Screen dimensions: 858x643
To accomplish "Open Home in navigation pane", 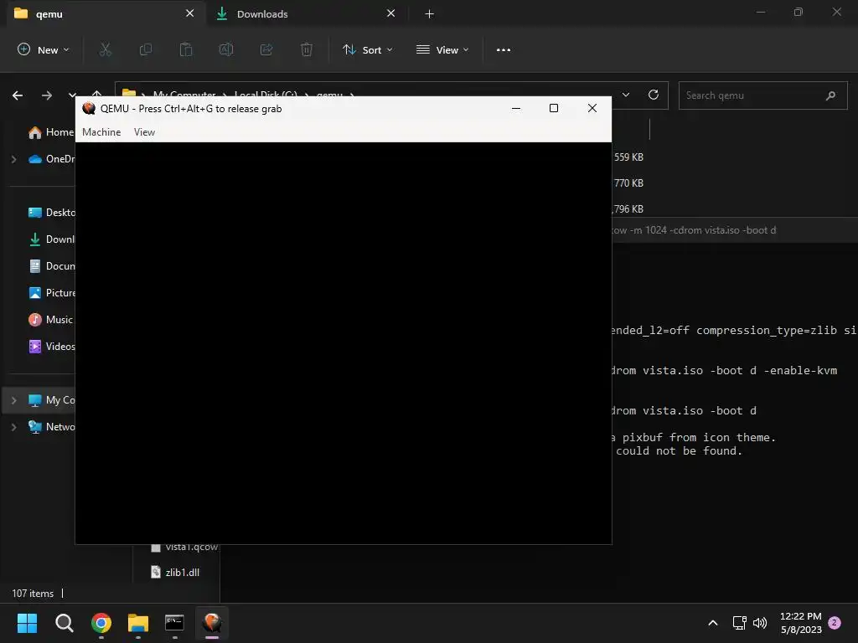I will coord(51,131).
